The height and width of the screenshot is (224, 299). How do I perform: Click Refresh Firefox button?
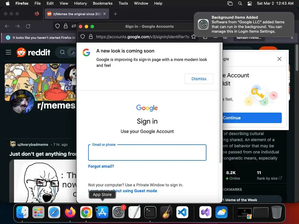tap(249, 38)
